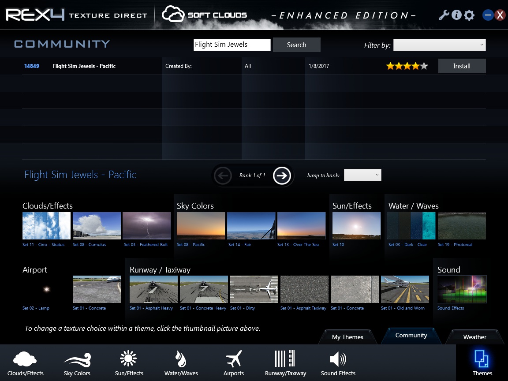Select Flight Sim Jewels - Pacific row name

(84, 66)
